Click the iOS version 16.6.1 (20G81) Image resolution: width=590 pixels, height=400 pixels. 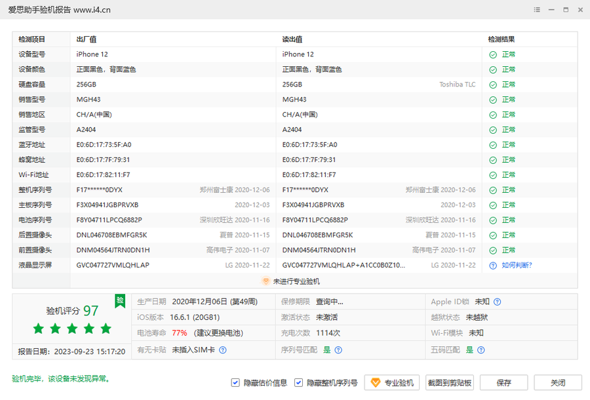click(195, 317)
